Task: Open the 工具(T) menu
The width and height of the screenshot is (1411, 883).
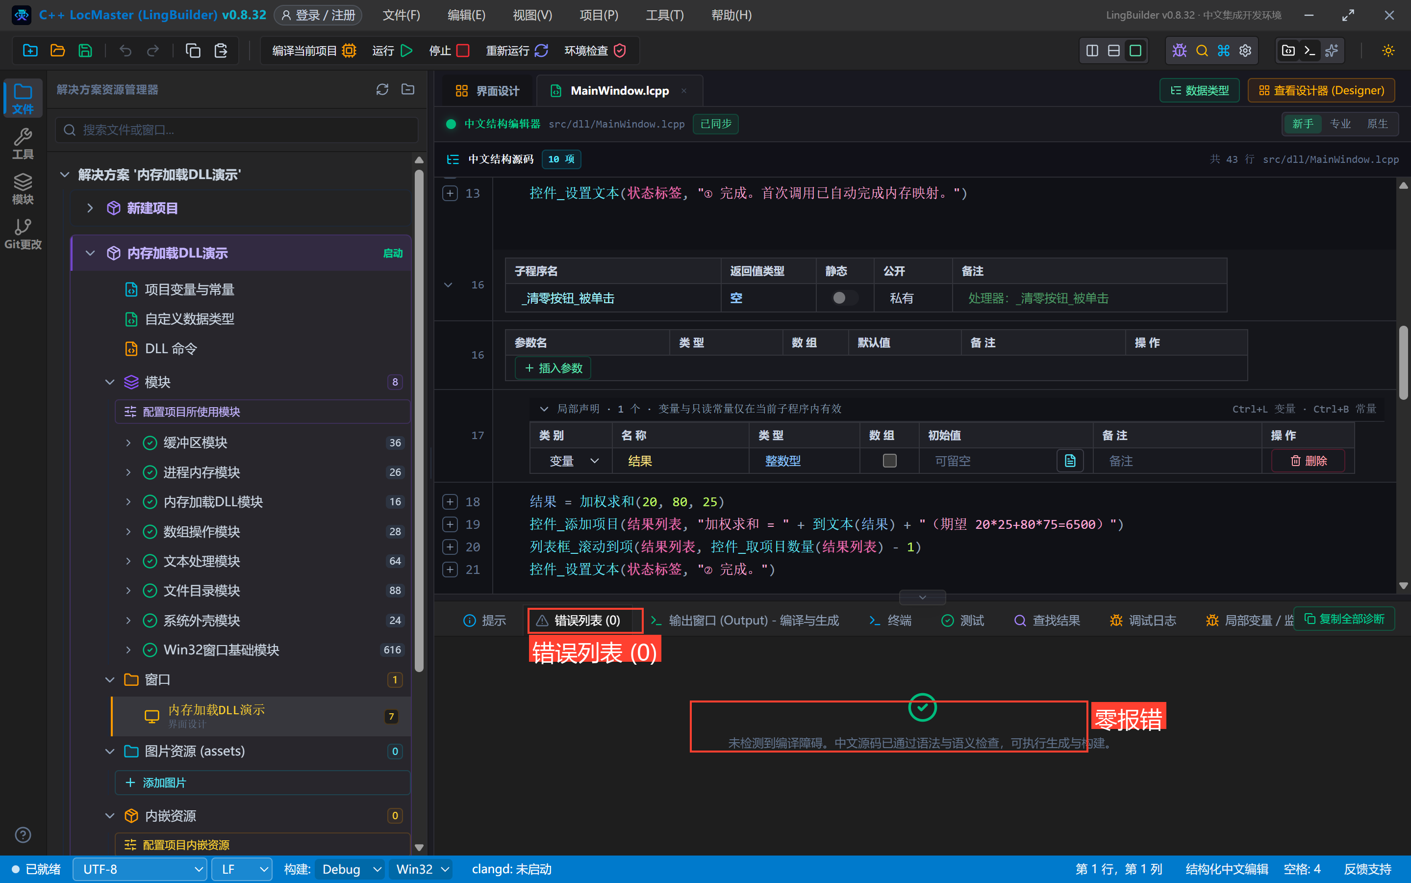Action: tap(664, 15)
